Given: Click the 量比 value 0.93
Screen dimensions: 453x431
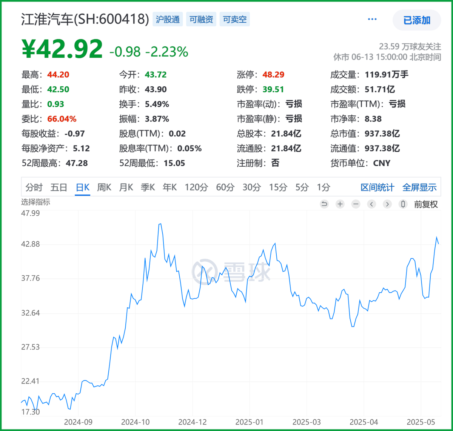Looking at the screenshot, I should (x=55, y=104).
